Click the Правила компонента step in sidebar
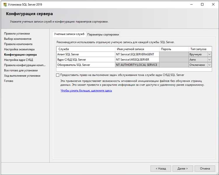 click(x=18, y=44)
